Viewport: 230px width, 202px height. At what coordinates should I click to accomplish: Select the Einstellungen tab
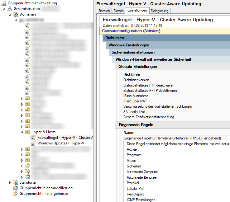[x=137, y=10]
